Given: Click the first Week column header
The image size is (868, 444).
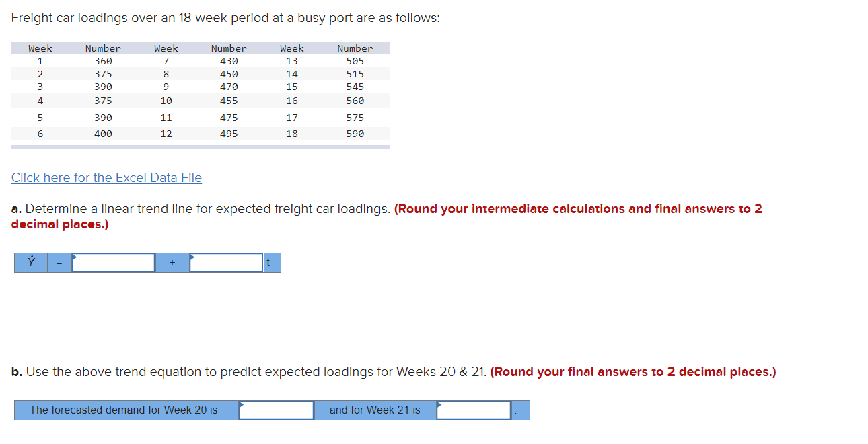Looking at the screenshot, I should click(x=40, y=48).
